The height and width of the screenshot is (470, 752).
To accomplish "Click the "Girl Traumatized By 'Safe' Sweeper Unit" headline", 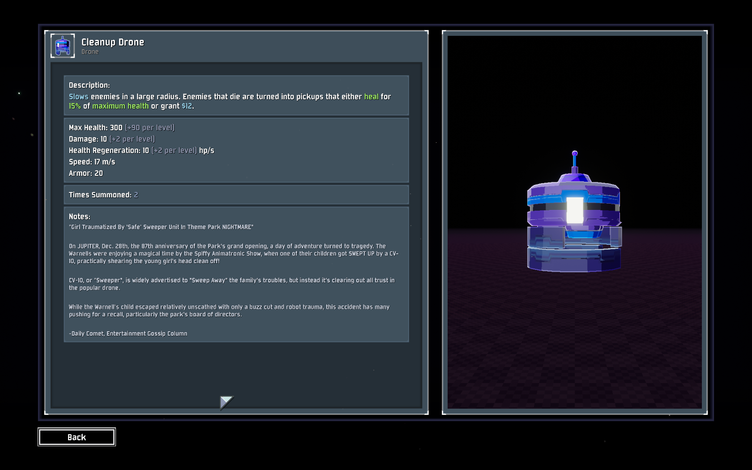I will coord(161,227).
